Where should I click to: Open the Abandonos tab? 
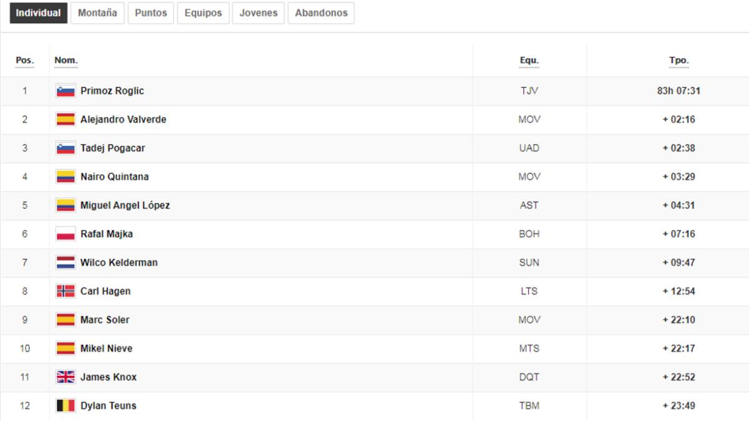[321, 13]
